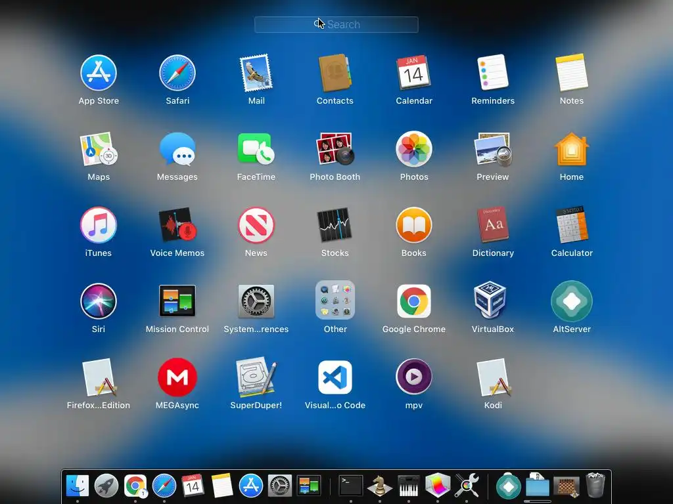Viewport: 673px width, 504px height.
Task: Open the News app
Action: (256, 225)
